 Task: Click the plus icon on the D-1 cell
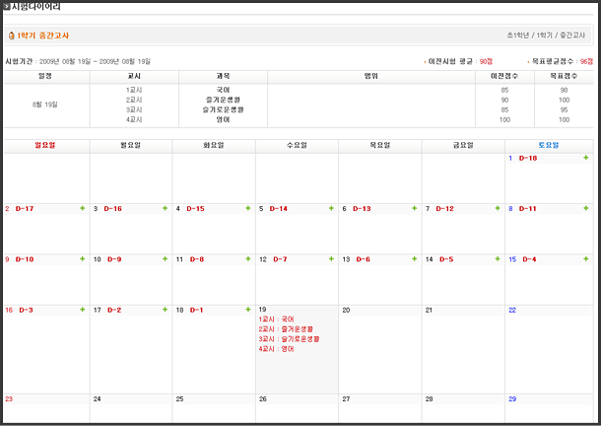(x=248, y=310)
